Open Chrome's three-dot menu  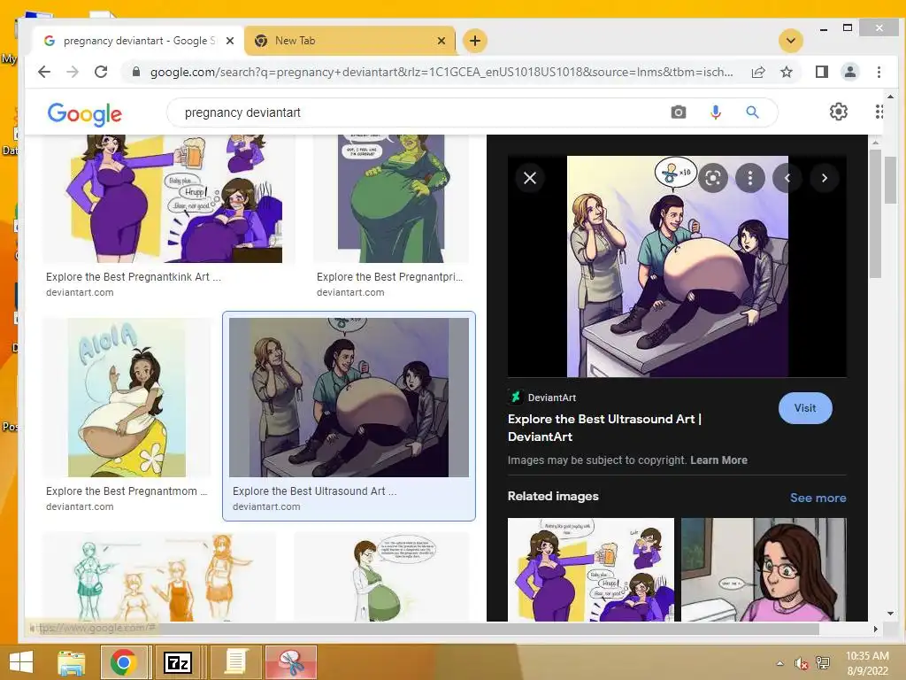[x=879, y=72]
